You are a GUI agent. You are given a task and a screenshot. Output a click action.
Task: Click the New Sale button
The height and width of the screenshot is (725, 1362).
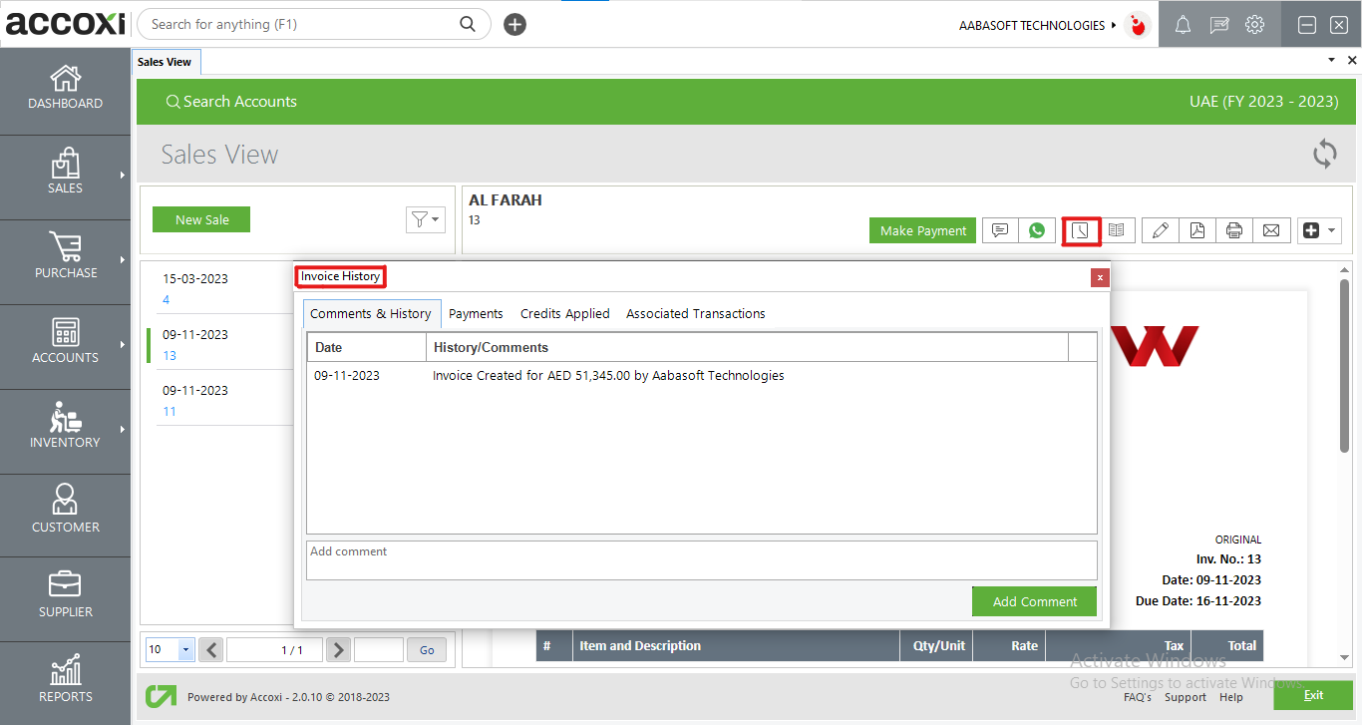pyautogui.click(x=201, y=219)
